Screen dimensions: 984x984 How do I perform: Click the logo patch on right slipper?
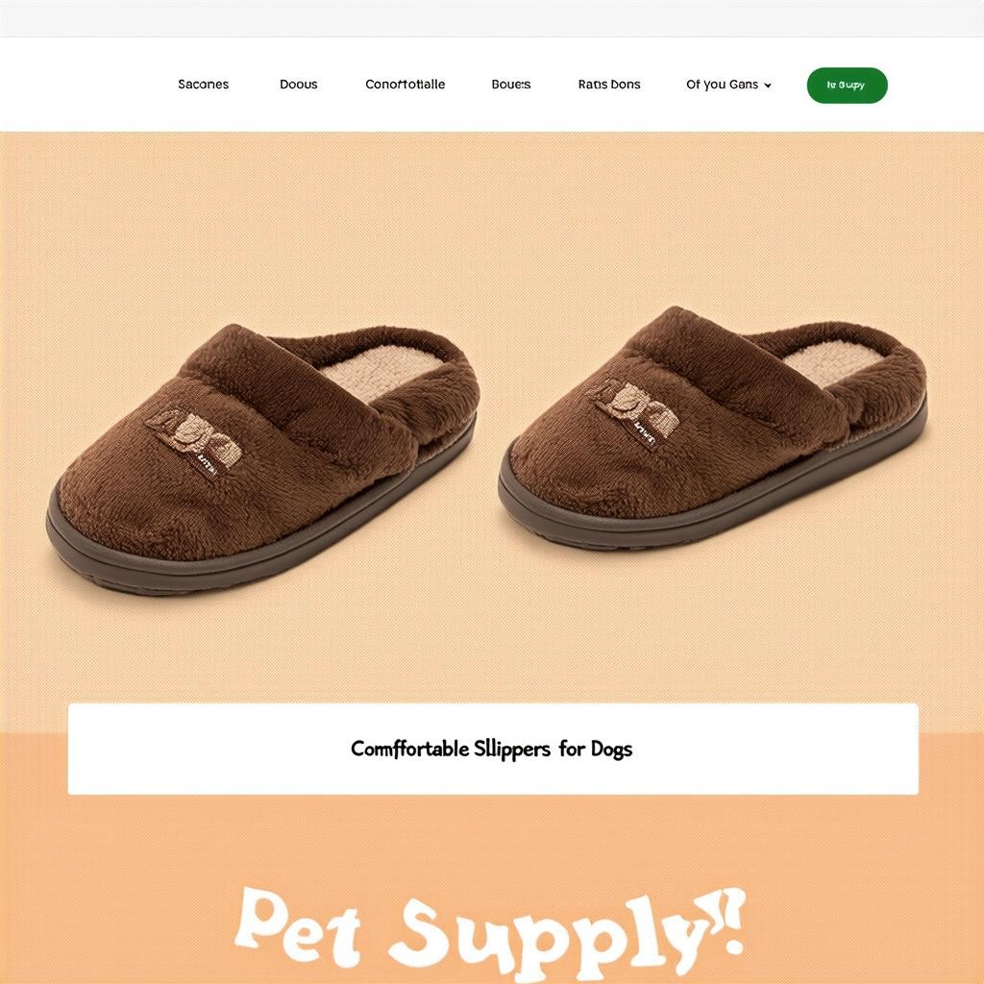635,410
